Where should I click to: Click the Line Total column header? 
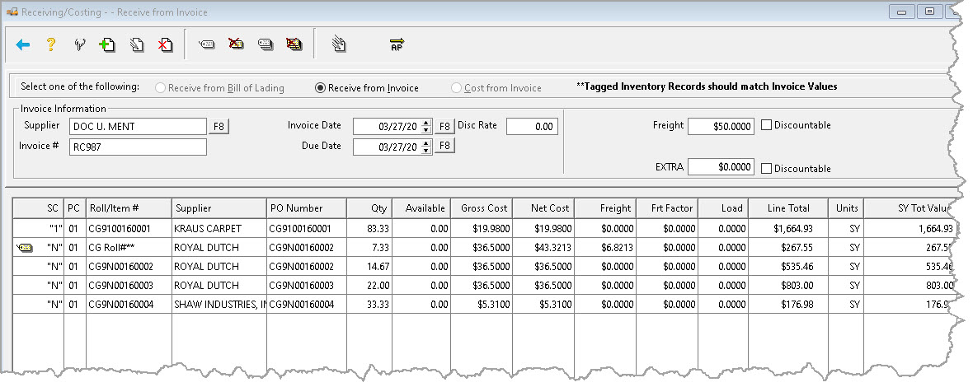point(788,208)
